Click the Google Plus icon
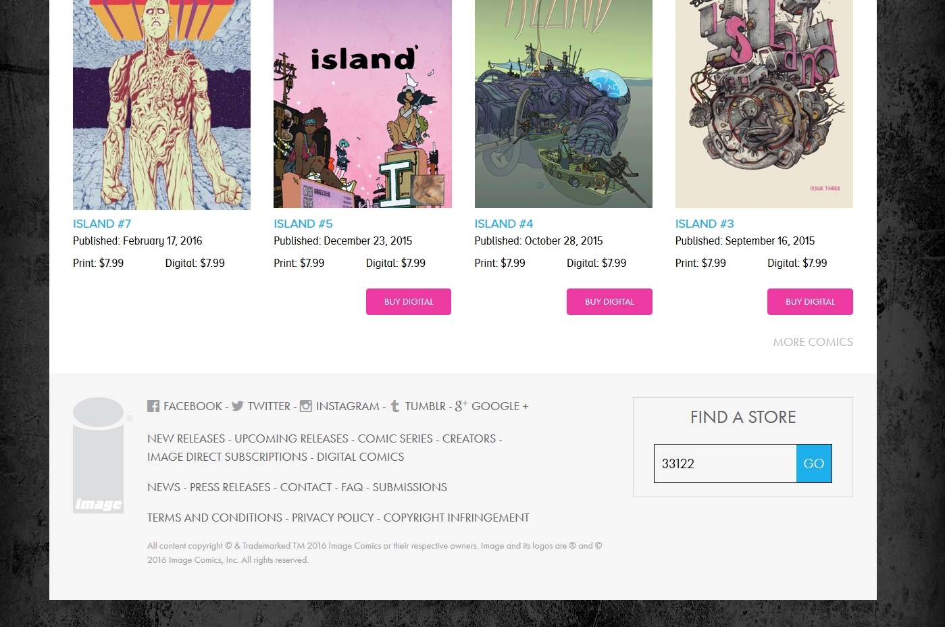Viewport: 945px width, 627px height. coord(461,406)
